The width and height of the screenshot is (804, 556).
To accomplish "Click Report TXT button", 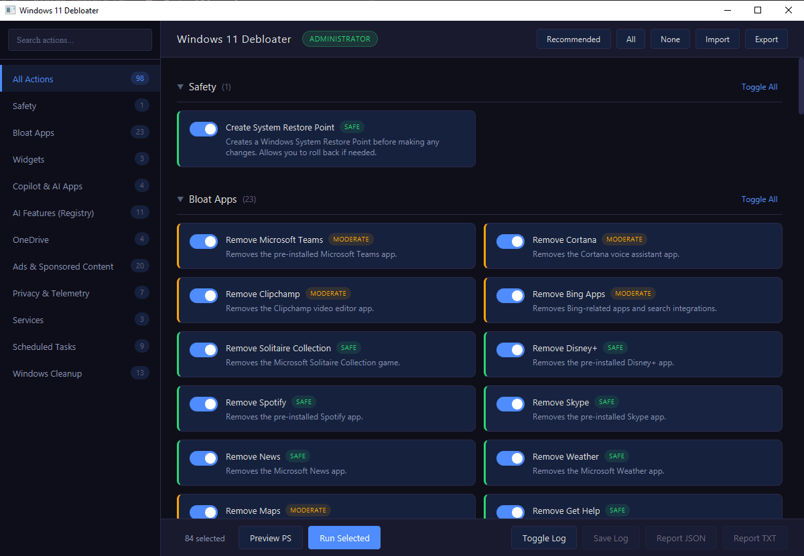I will tap(755, 538).
